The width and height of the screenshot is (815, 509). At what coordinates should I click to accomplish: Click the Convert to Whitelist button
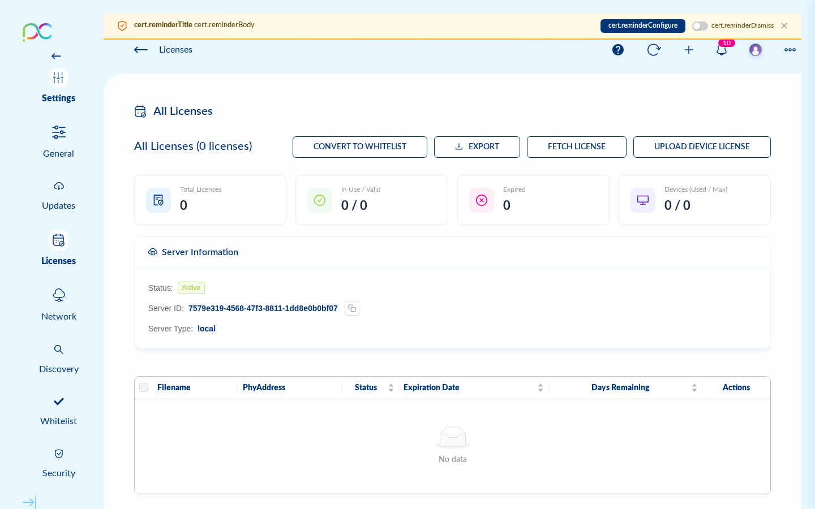pyautogui.click(x=360, y=147)
